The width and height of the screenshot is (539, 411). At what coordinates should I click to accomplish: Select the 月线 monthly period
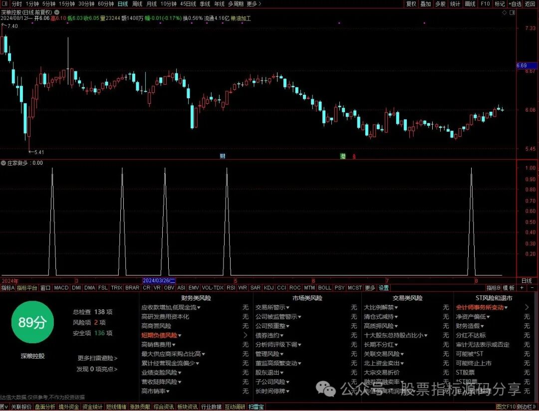pyautogui.click(x=152, y=4)
